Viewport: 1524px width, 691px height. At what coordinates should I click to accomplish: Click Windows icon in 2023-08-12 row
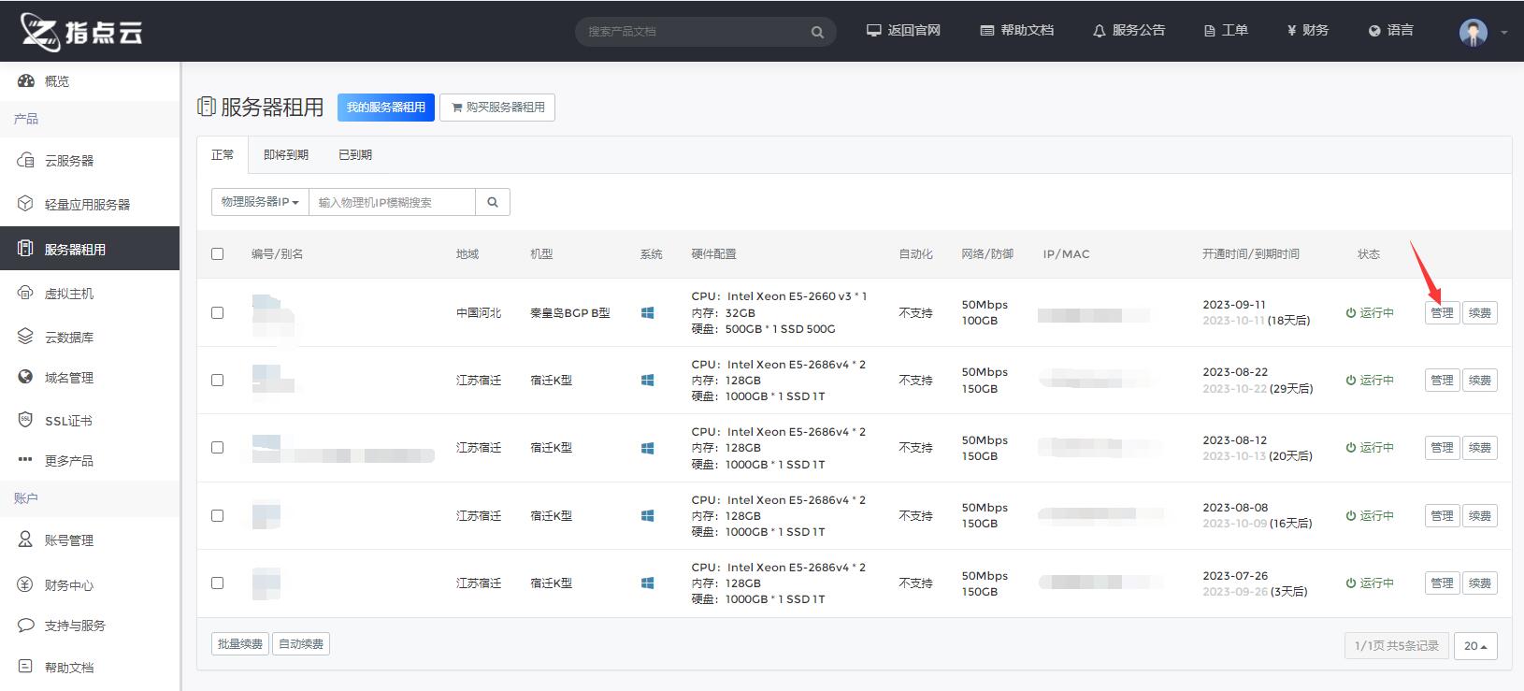click(647, 448)
